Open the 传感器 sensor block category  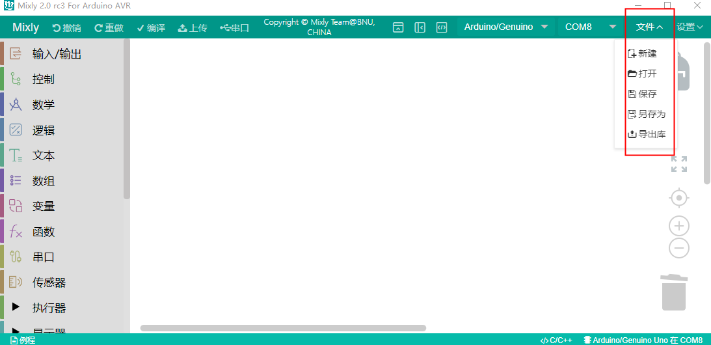tap(49, 283)
